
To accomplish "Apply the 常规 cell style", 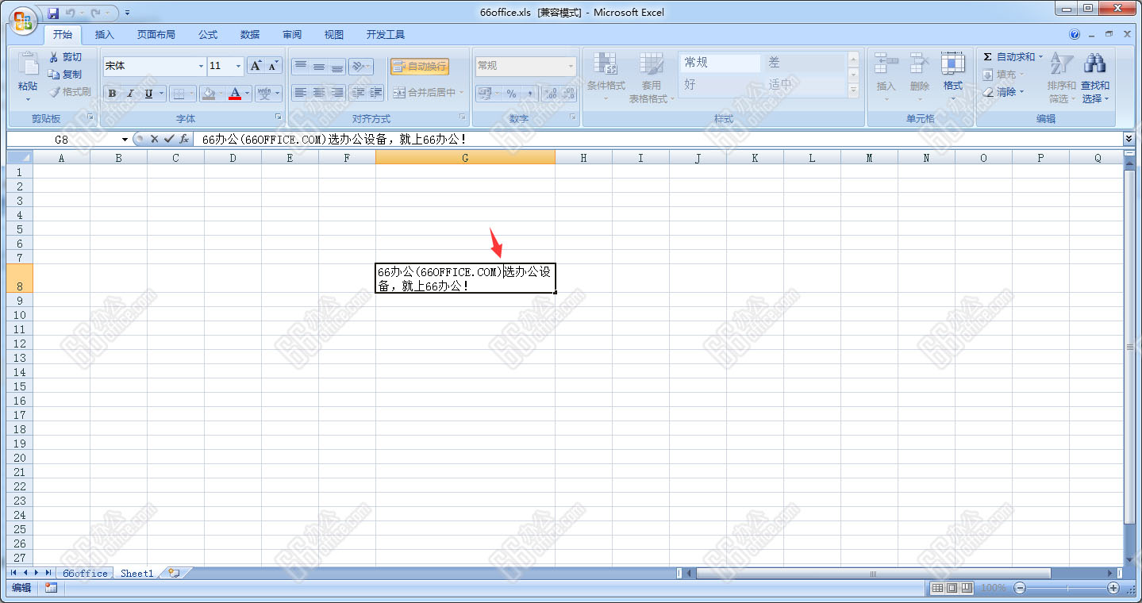I will (720, 63).
